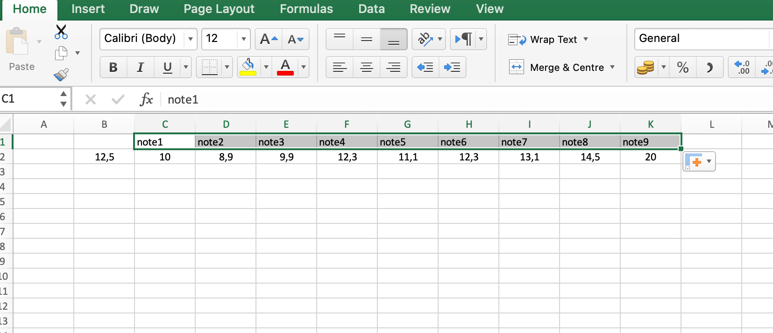
Task: Click the select-all corner triangle
Action: click(6, 125)
